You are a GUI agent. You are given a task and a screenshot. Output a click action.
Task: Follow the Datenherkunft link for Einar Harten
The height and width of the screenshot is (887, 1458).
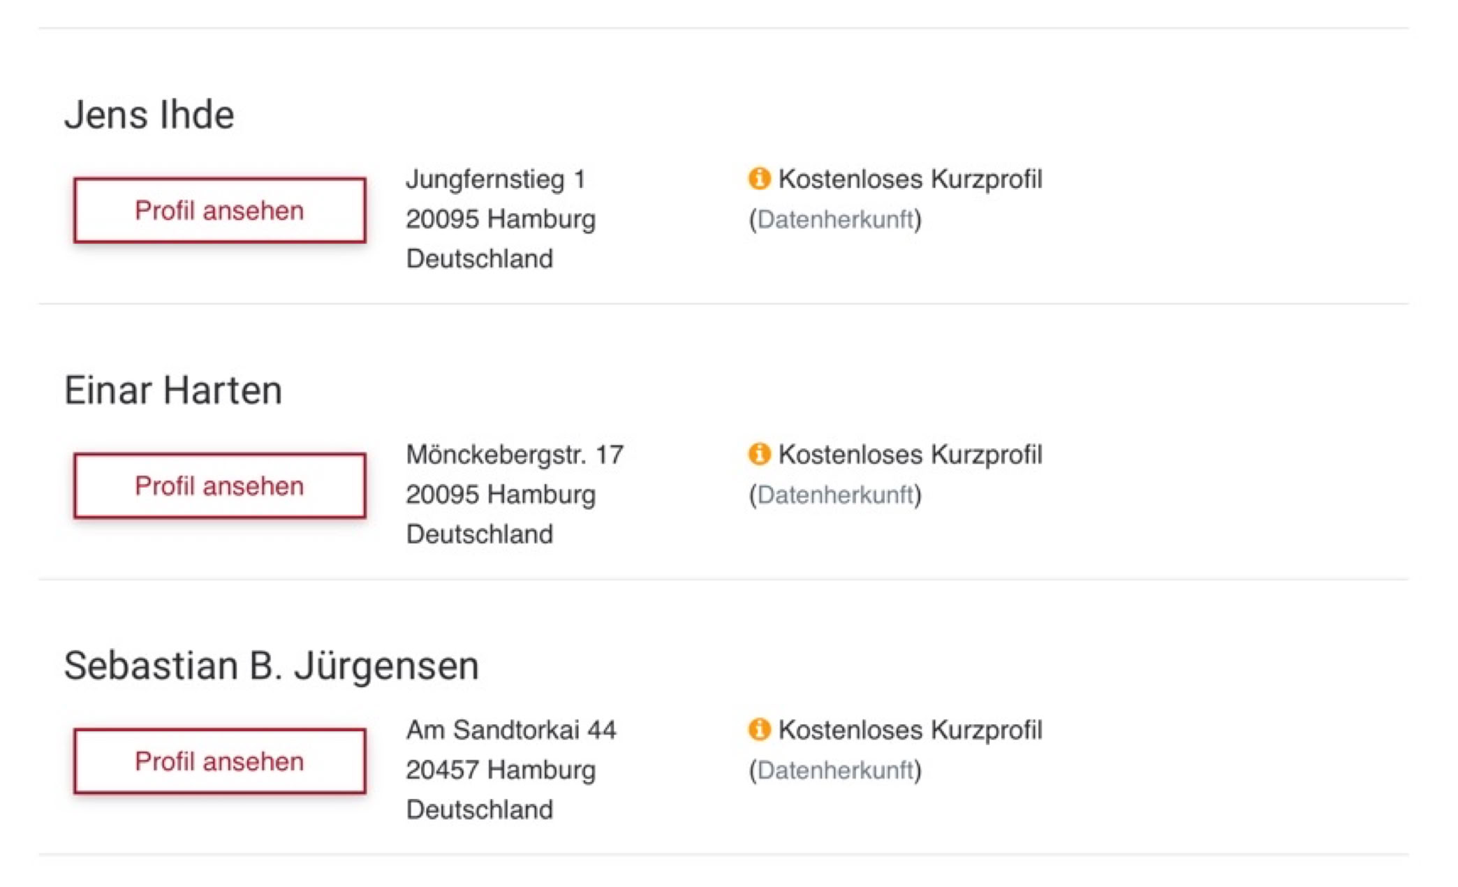835,494
